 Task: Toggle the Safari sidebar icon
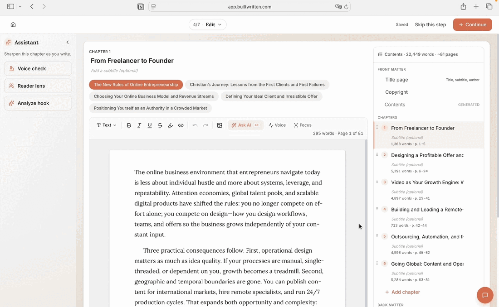10,6
